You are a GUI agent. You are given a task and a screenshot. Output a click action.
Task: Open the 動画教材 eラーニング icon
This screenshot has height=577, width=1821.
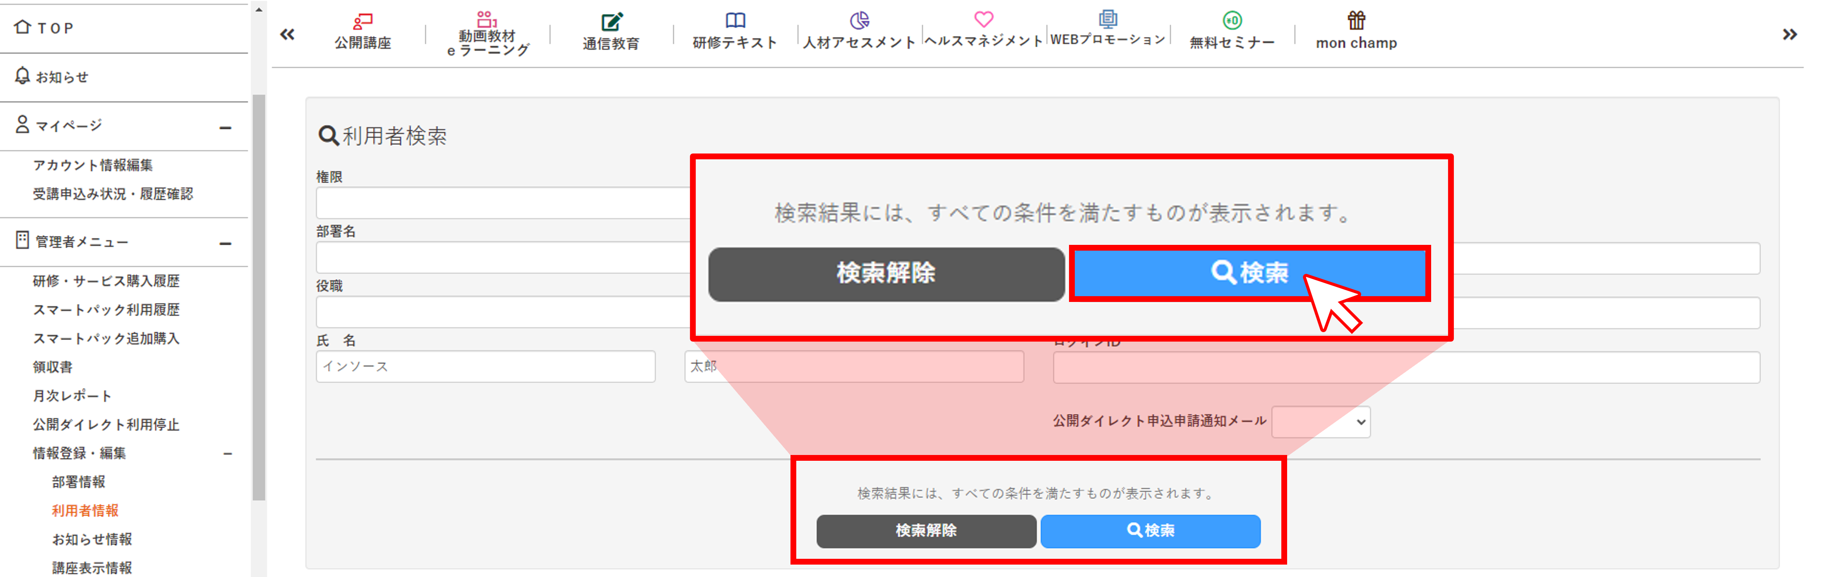point(486,18)
